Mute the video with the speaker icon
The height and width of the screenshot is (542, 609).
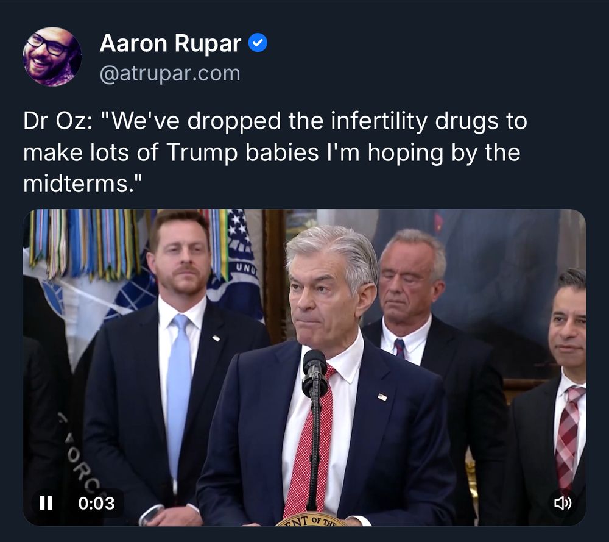point(562,503)
